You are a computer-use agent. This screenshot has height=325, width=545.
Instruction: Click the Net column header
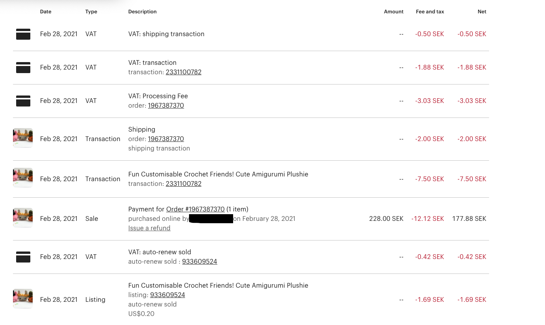click(x=482, y=12)
